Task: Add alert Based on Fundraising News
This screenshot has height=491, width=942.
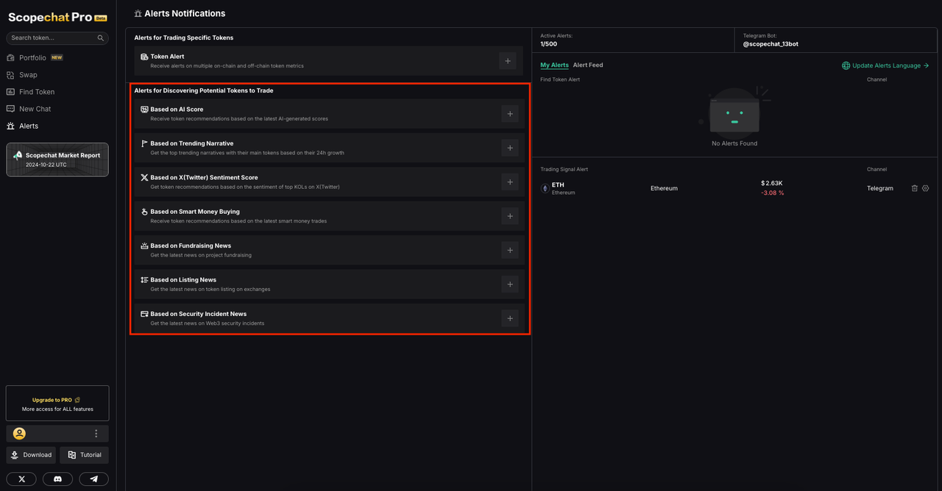Action: tap(510, 250)
